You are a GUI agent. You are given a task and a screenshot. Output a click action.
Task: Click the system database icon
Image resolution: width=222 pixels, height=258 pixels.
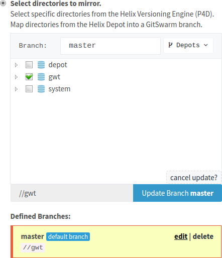pos(41,89)
